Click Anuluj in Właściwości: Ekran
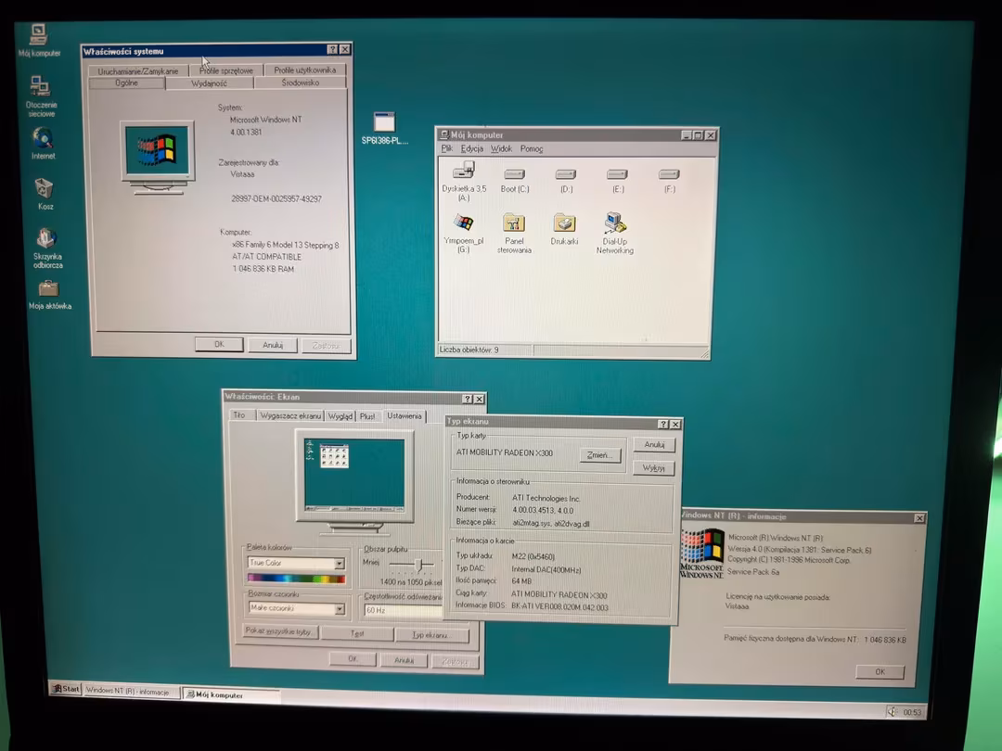 coord(404,660)
